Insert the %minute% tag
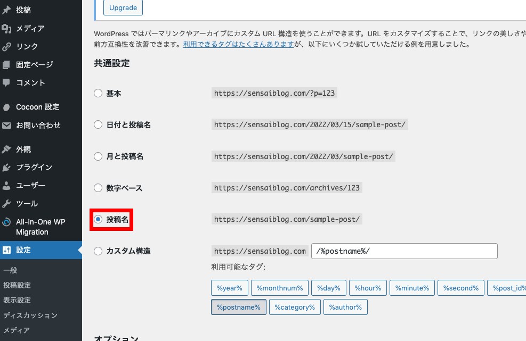This screenshot has height=341, width=526. (x=412, y=288)
